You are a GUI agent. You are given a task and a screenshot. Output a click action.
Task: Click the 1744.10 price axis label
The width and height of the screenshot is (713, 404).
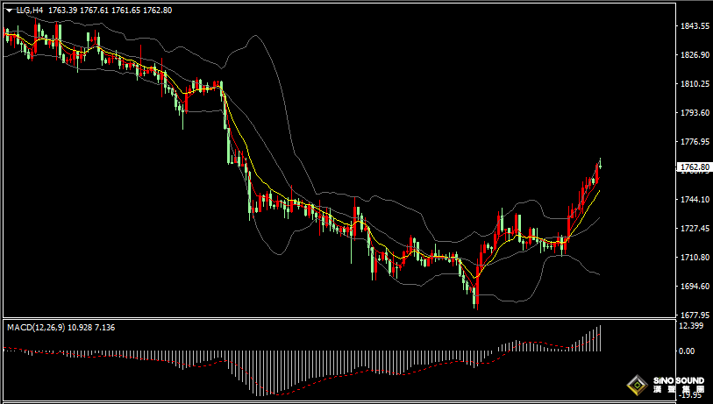695,200
